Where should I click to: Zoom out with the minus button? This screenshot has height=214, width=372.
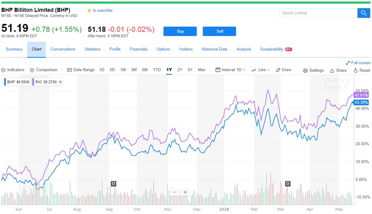tap(174, 192)
